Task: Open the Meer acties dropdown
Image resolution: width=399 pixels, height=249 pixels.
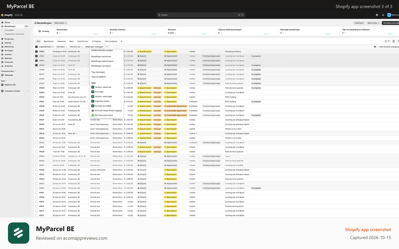Action: pos(373,23)
